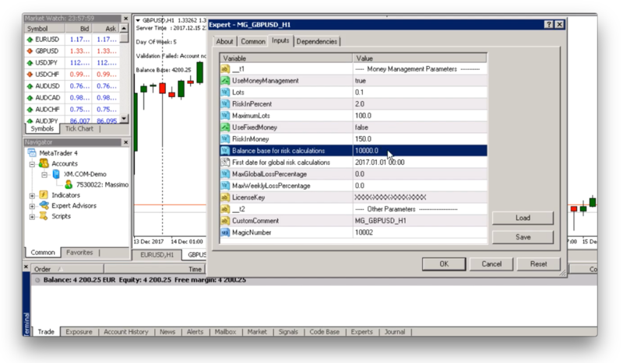Open the Dependencies tab
This screenshot has height=363, width=623.
click(317, 42)
